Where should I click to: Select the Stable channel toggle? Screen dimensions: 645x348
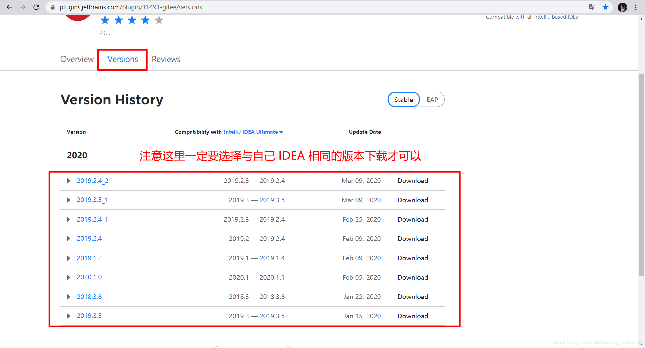[x=403, y=100]
